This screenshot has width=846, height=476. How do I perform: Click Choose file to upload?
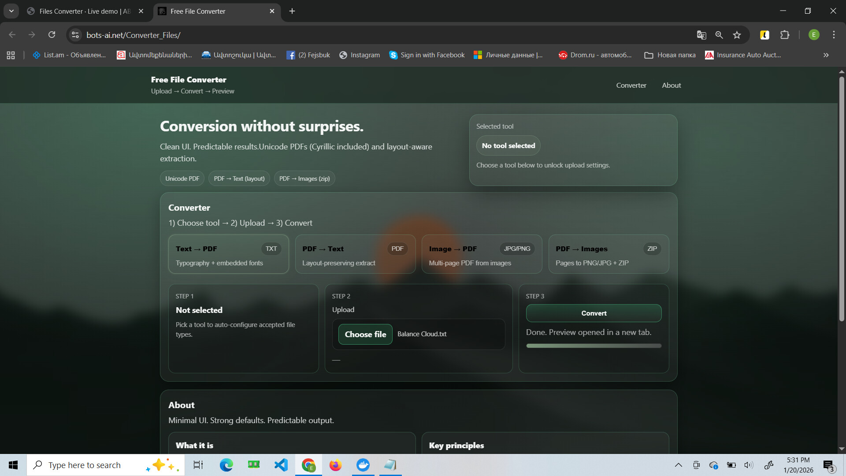pos(365,334)
